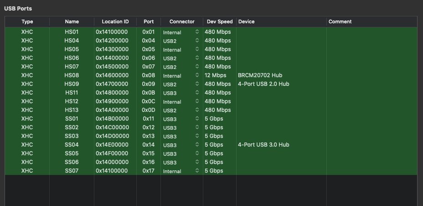Click the XHC type cell for SS07
The width and height of the screenshot is (423, 206).
(x=27, y=170)
